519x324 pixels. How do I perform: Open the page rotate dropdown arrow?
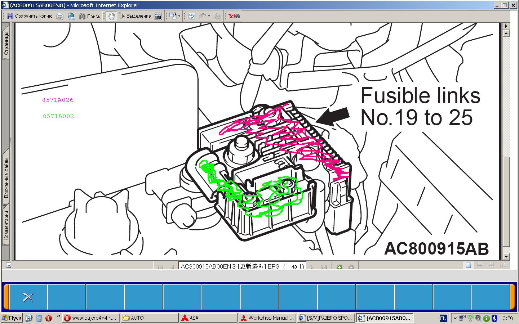[x=179, y=16]
